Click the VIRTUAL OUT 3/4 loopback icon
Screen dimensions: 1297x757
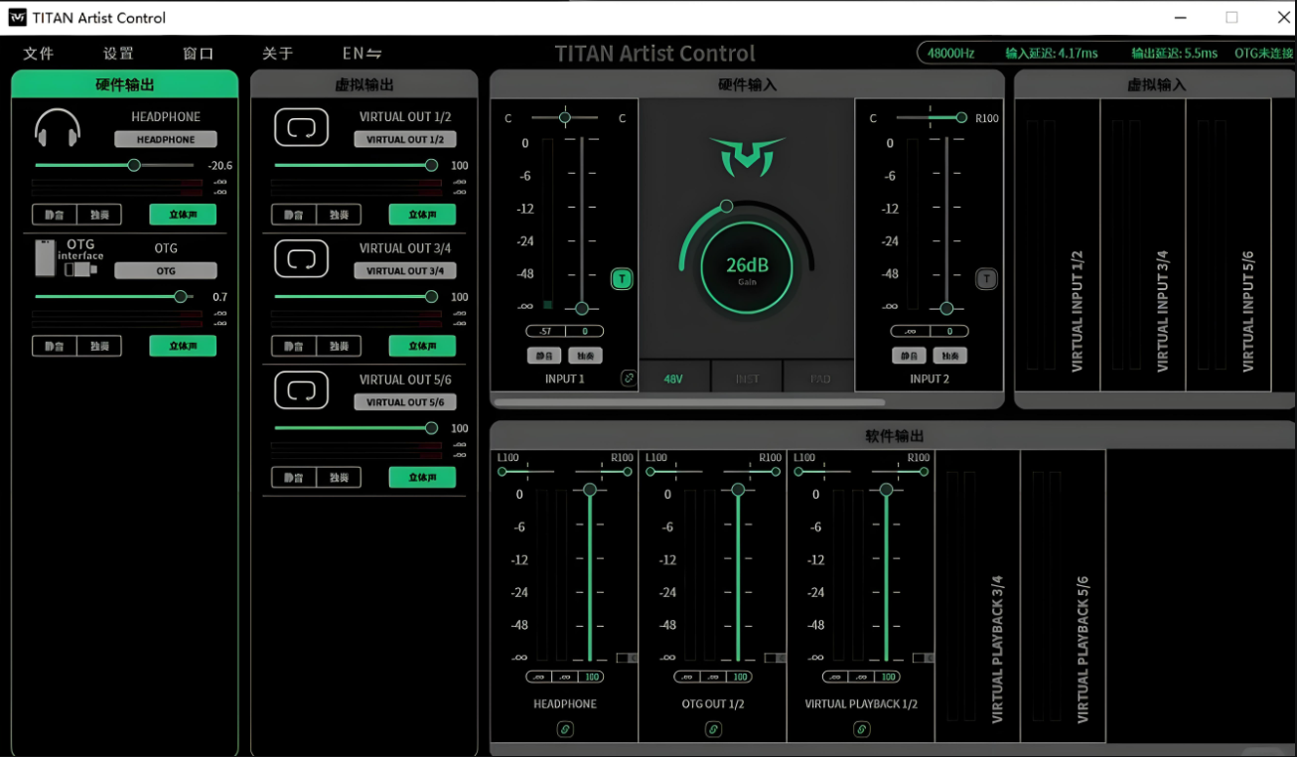pos(301,258)
